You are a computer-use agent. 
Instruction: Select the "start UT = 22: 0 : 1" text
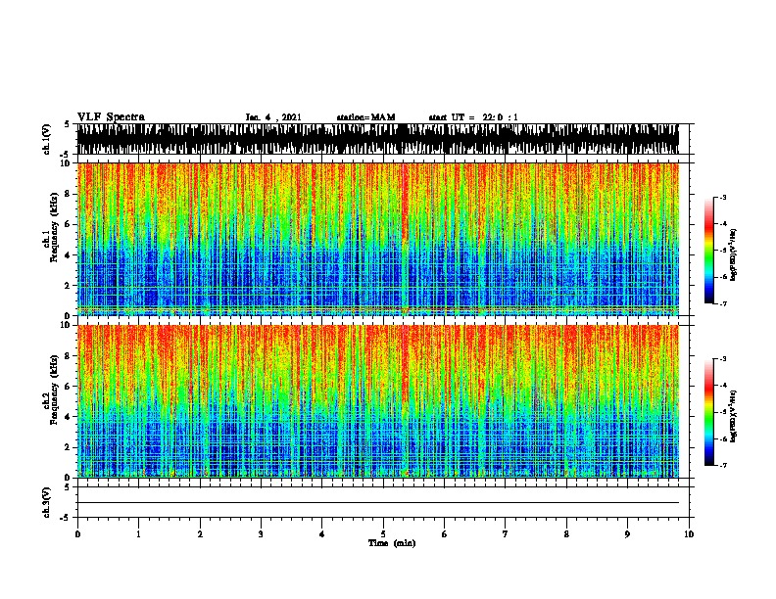click(473, 117)
